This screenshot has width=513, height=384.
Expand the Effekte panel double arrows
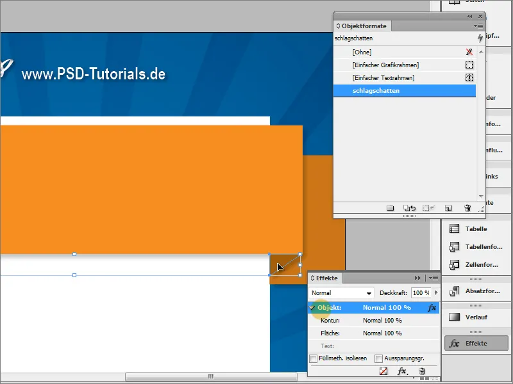pyautogui.click(x=417, y=278)
